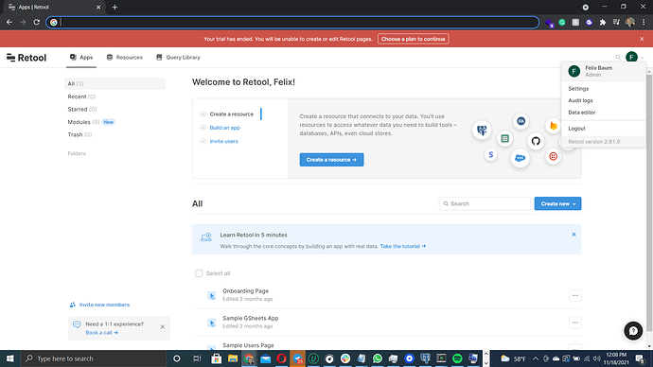Open Data editor from user menu
Viewport: 653px width, 367px height.
582,113
